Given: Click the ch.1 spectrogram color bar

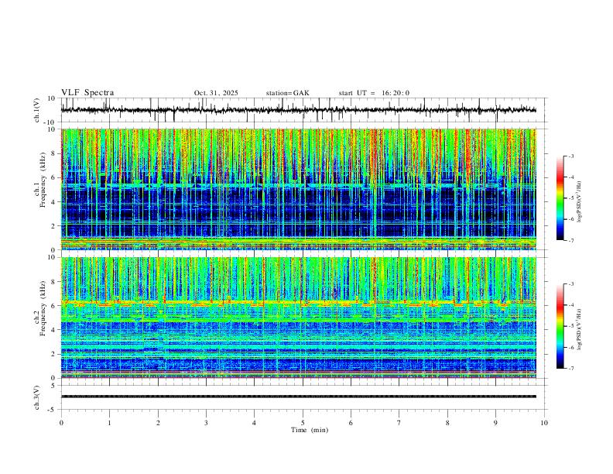Looking at the screenshot, I should click(x=560, y=198).
